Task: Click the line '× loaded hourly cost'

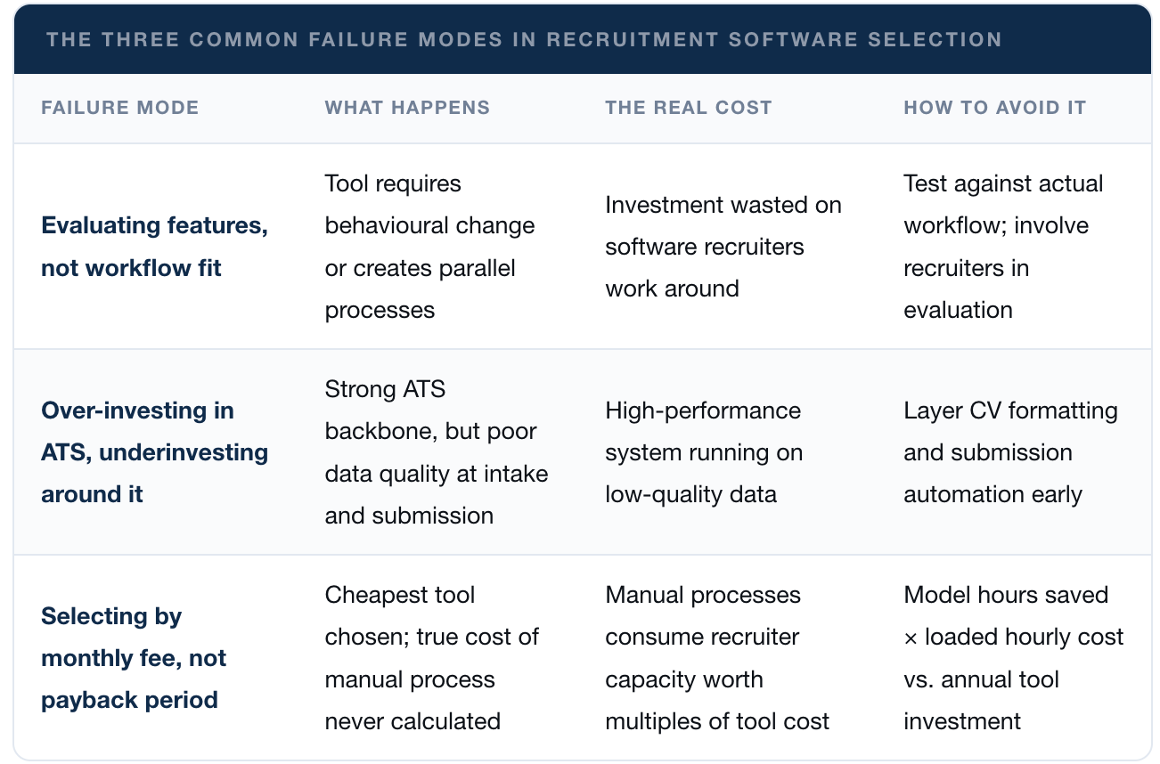Action: (1014, 637)
